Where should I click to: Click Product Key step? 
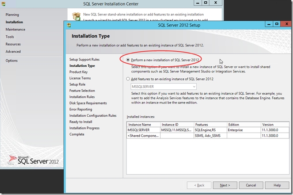point(78,72)
